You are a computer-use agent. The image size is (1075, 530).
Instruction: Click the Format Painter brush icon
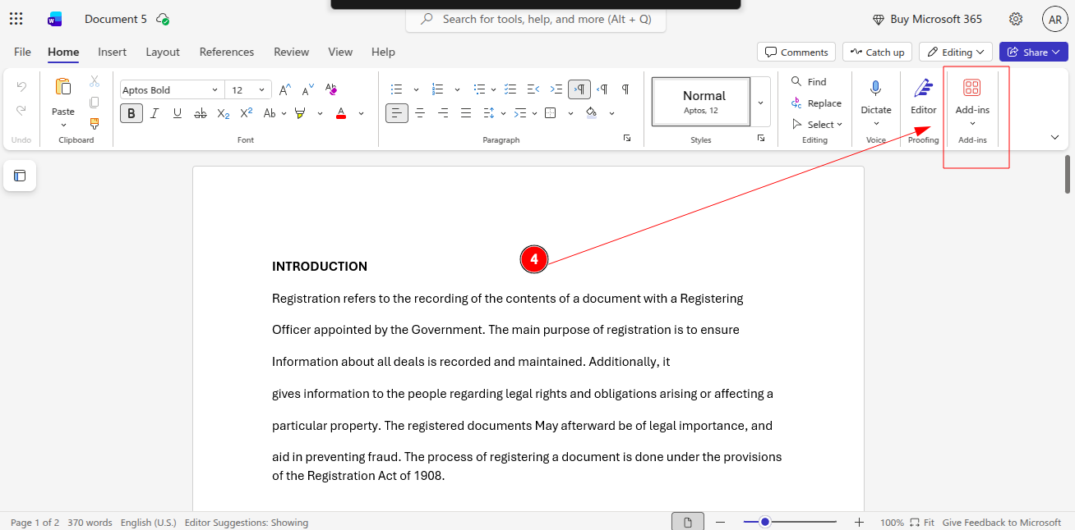point(95,124)
